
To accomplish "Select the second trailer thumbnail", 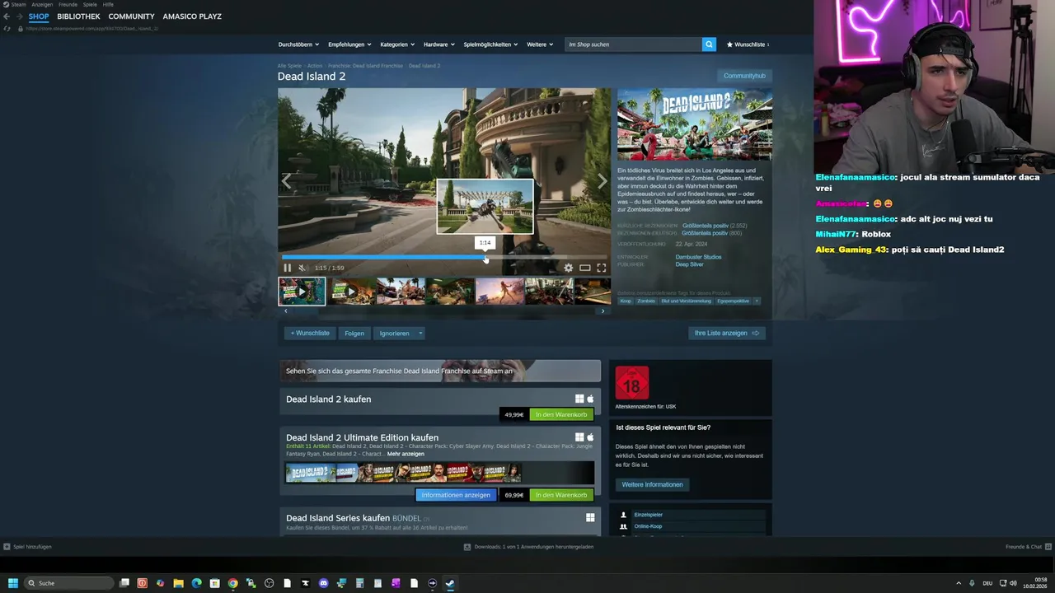I will [x=352, y=292].
